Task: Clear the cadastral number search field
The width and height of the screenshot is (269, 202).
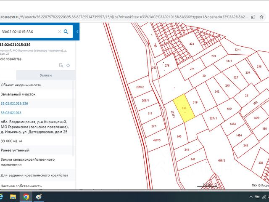Action: tap(59, 32)
